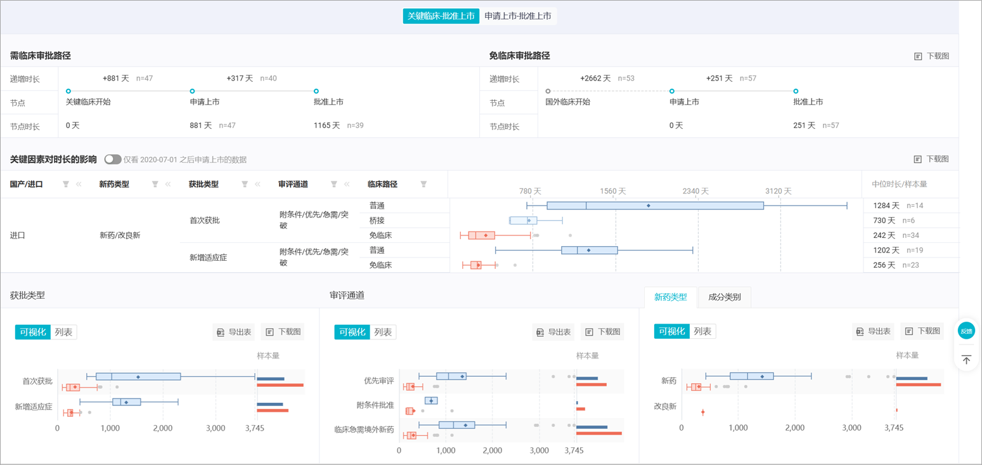This screenshot has width=982, height=465.
Task: Click the back-to-top arrow icon
Action: (x=966, y=360)
